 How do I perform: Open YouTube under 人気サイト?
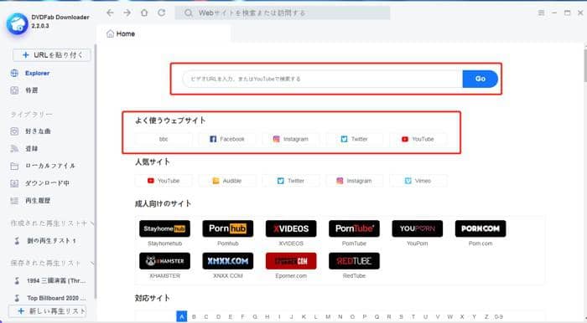[164, 181]
